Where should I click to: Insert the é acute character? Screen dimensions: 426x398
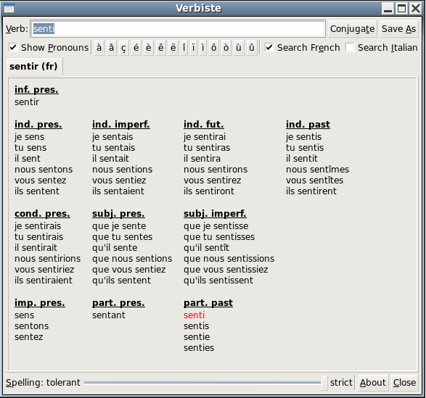click(136, 48)
